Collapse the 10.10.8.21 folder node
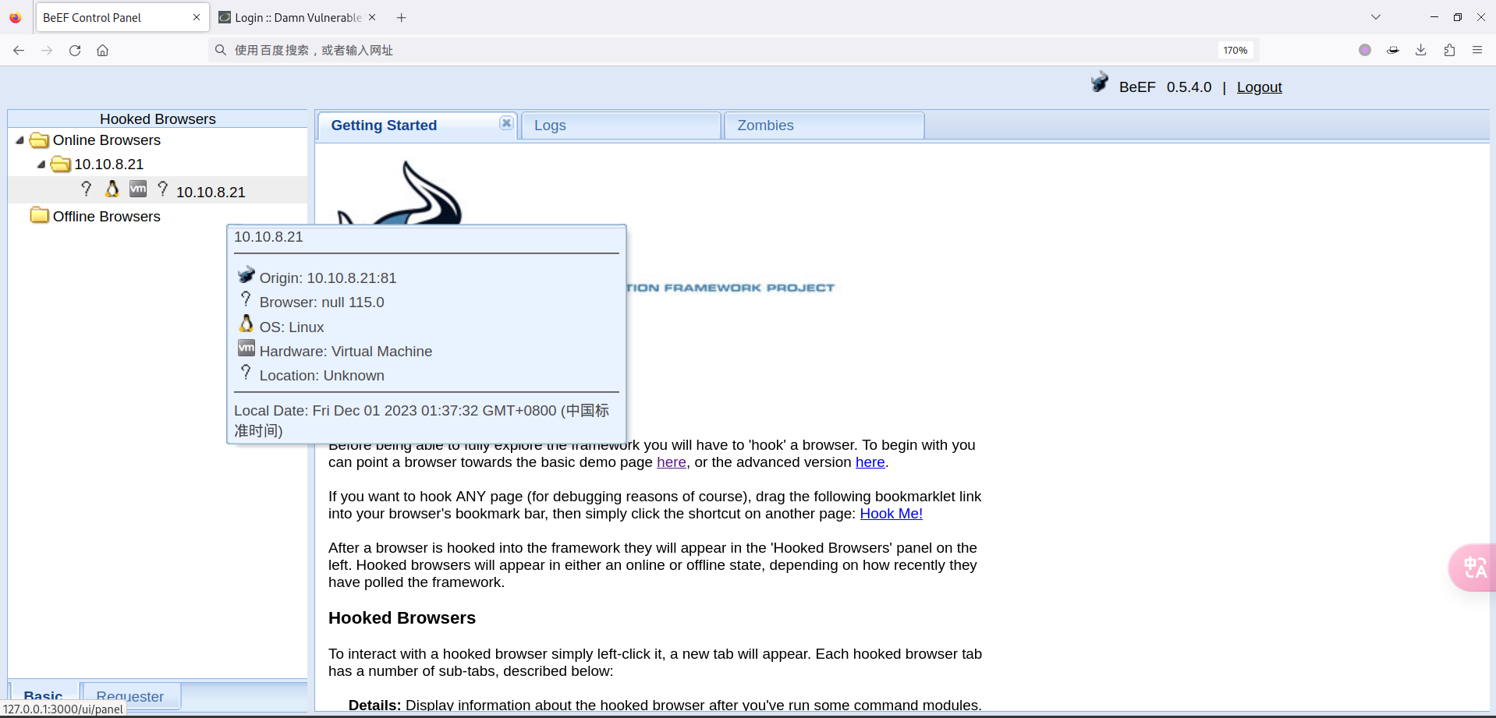Image resolution: width=1496 pixels, height=718 pixels. click(41, 164)
